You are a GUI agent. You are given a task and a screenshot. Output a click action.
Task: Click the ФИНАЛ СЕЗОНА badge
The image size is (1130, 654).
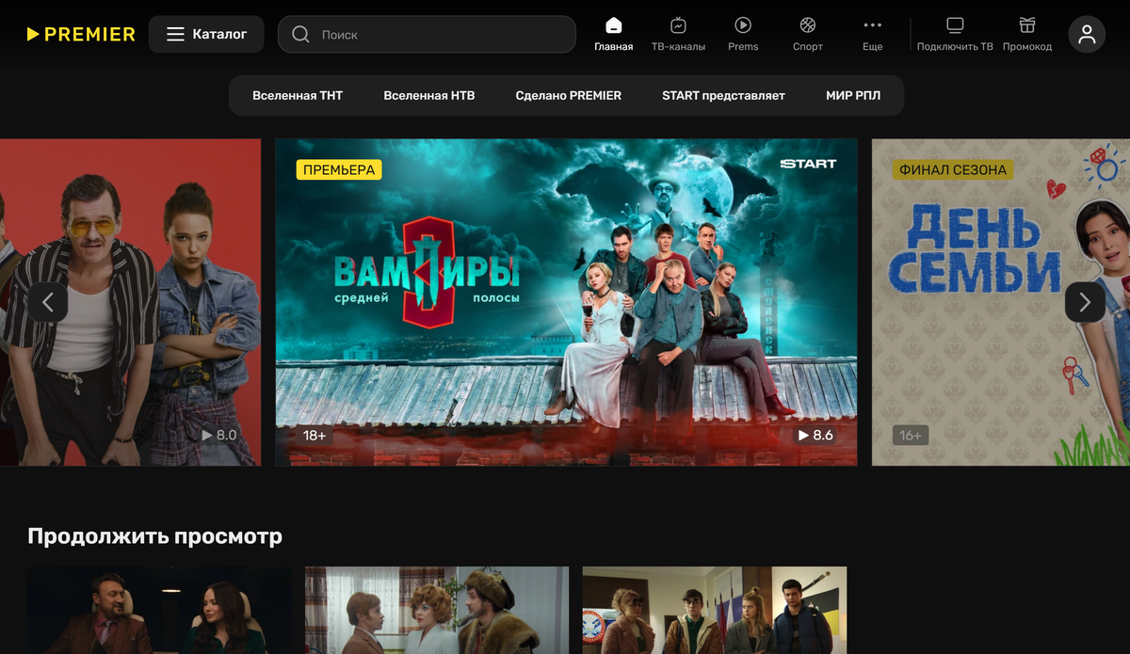953,170
